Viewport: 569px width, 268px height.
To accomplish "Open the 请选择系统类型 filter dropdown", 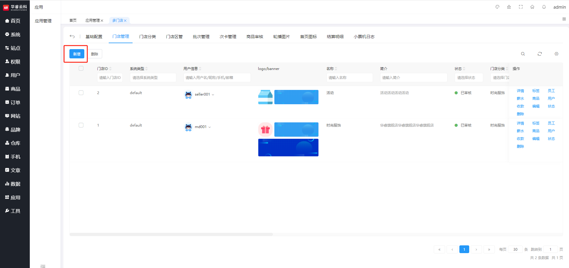I will click(153, 78).
